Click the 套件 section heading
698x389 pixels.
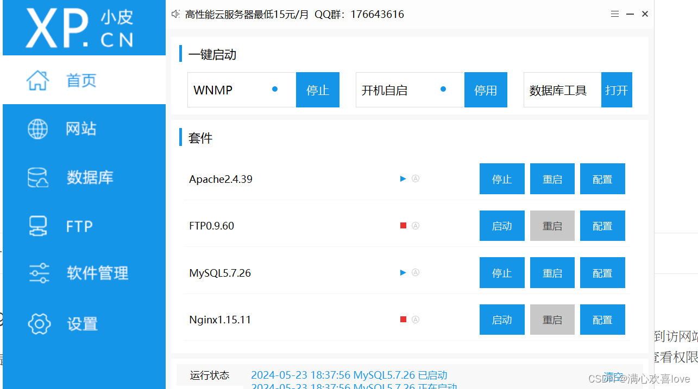[200, 138]
